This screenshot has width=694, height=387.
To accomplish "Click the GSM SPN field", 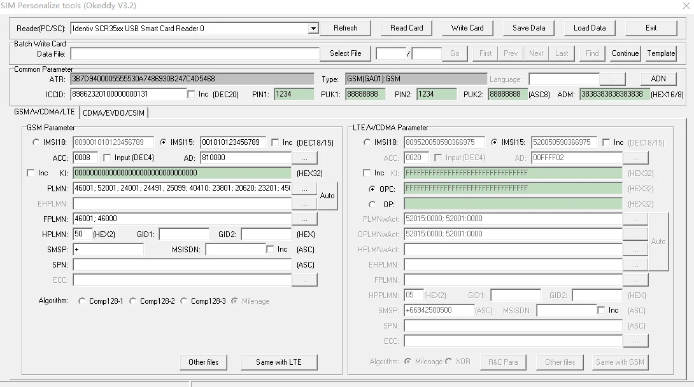I will [x=182, y=264].
